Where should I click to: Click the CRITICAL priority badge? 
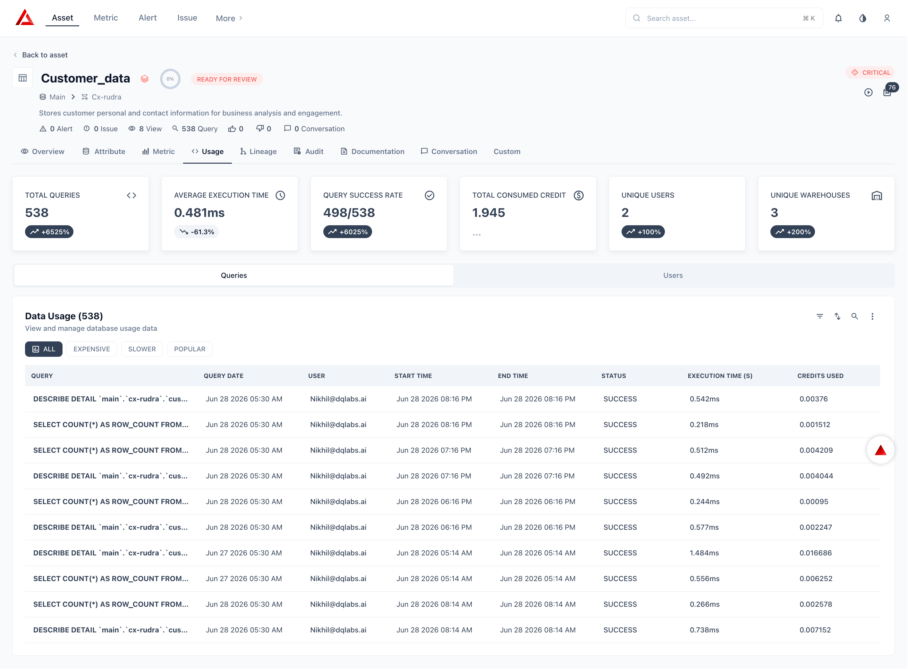coord(870,73)
